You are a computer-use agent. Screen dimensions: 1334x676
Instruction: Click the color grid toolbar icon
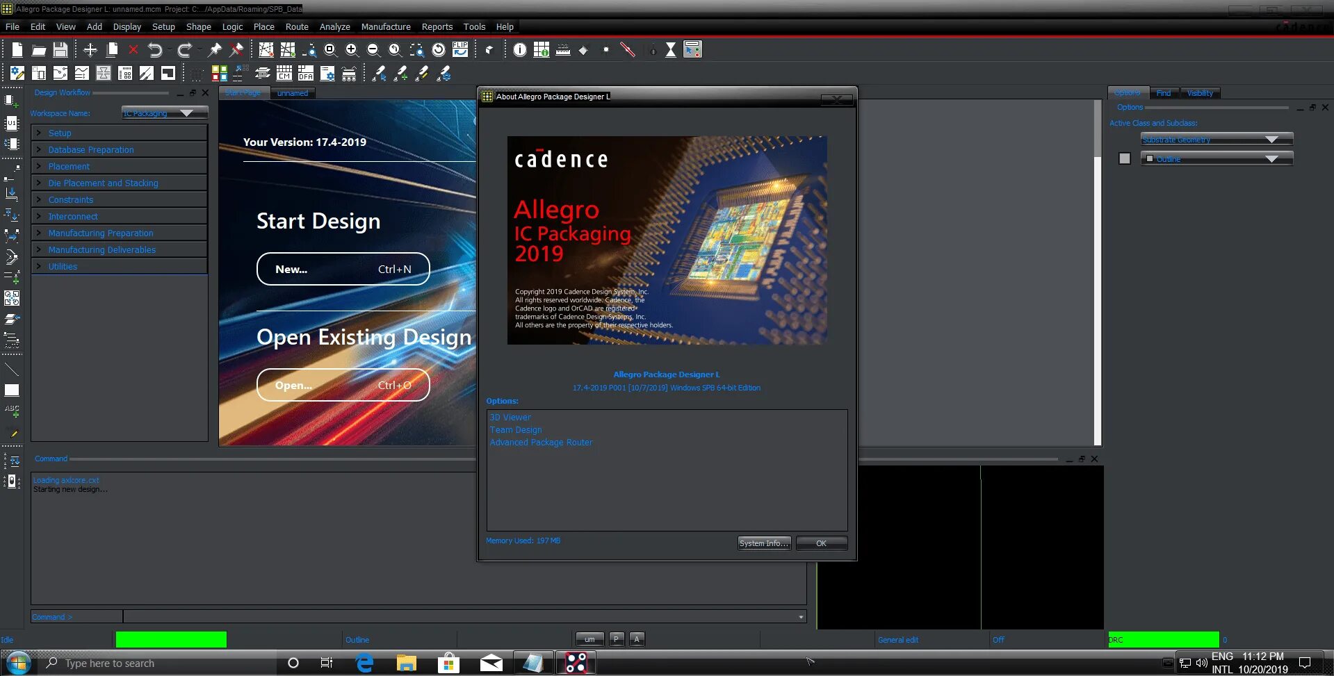tap(220, 73)
